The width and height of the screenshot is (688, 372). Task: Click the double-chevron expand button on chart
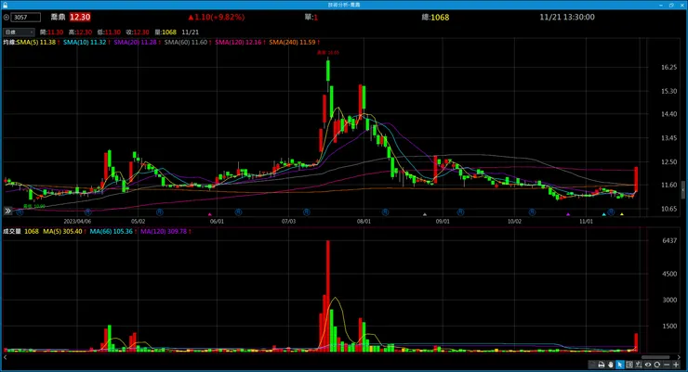tap(7, 211)
